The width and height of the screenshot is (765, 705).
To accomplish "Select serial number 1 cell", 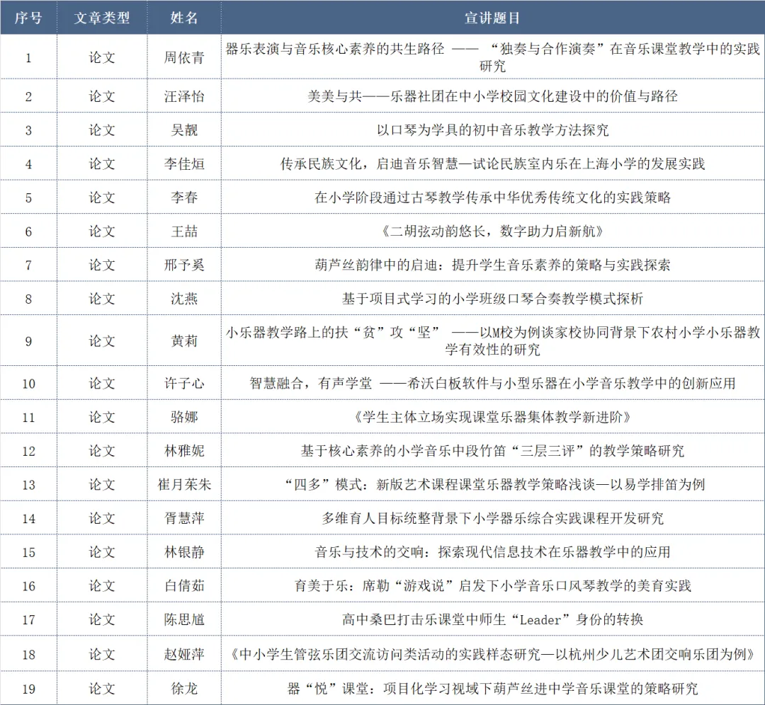I will [28, 58].
